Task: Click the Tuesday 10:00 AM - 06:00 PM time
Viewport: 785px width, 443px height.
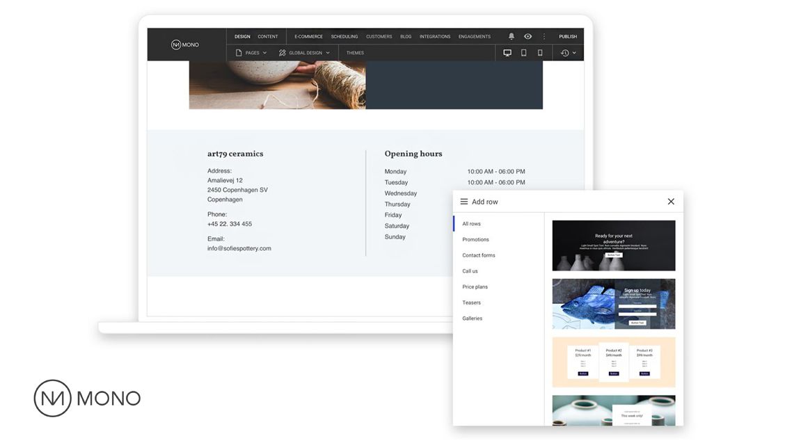Action: pyautogui.click(x=496, y=183)
